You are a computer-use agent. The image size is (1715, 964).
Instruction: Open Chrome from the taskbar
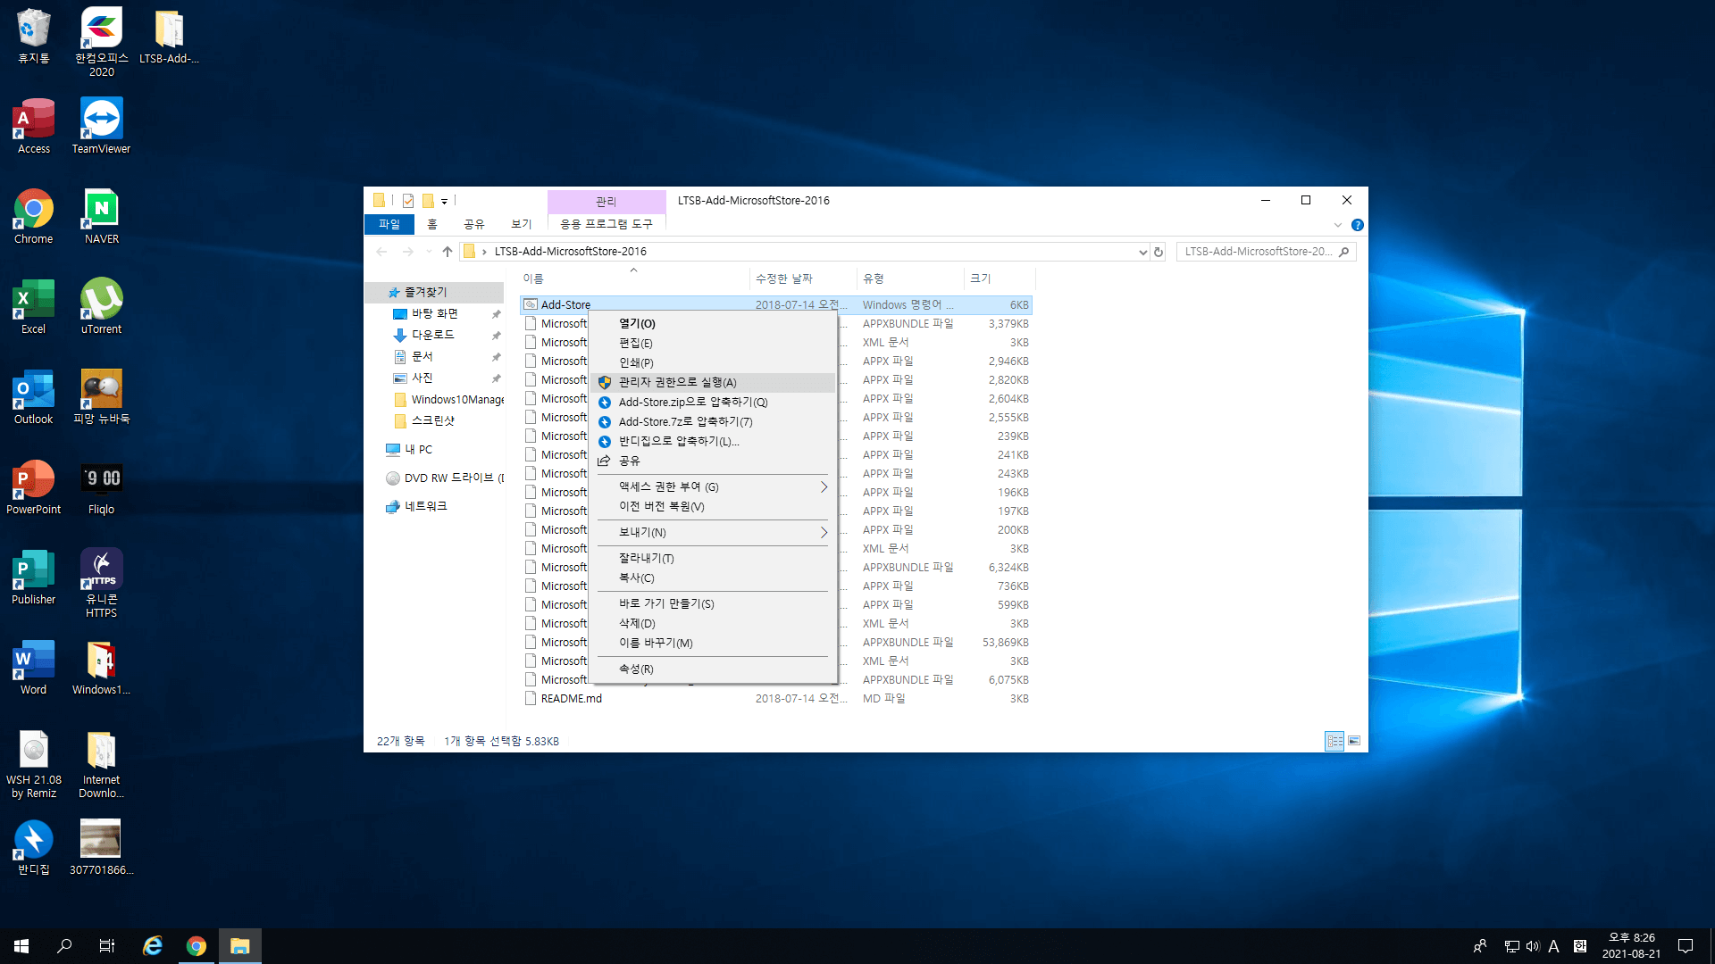(197, 946)
